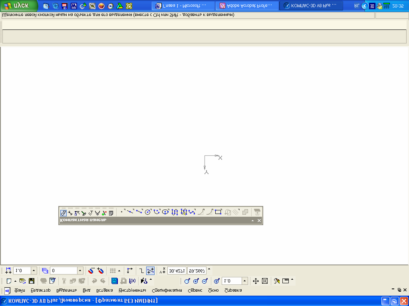
Task: Expand the current layer number dropdown
Action: 80,271
